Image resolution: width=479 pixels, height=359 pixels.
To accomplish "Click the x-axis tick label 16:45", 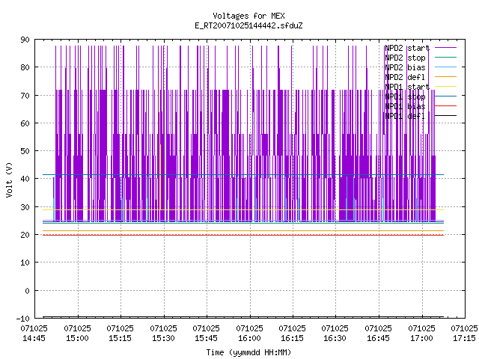I will coord(379,338).
